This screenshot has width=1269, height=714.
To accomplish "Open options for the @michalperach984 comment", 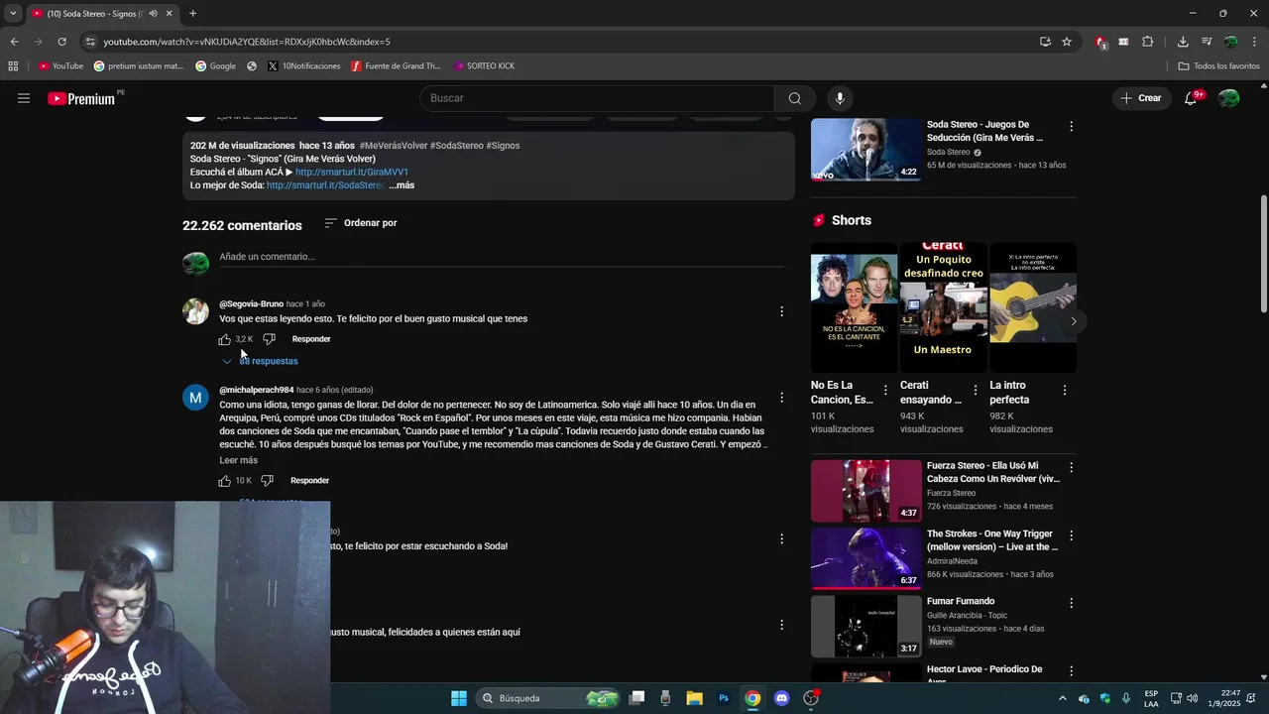I will (x=781, y=398).
